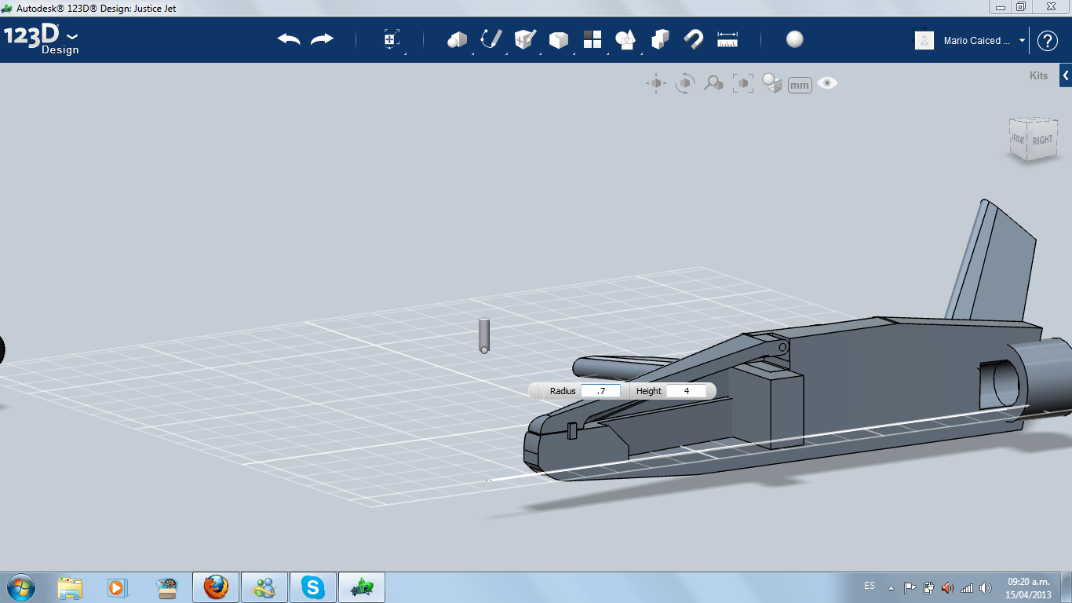The width and height of the screenshot is (1072, 603).
Task: Open Windows Live Messenger from taskbar
Action: point(264,587)
